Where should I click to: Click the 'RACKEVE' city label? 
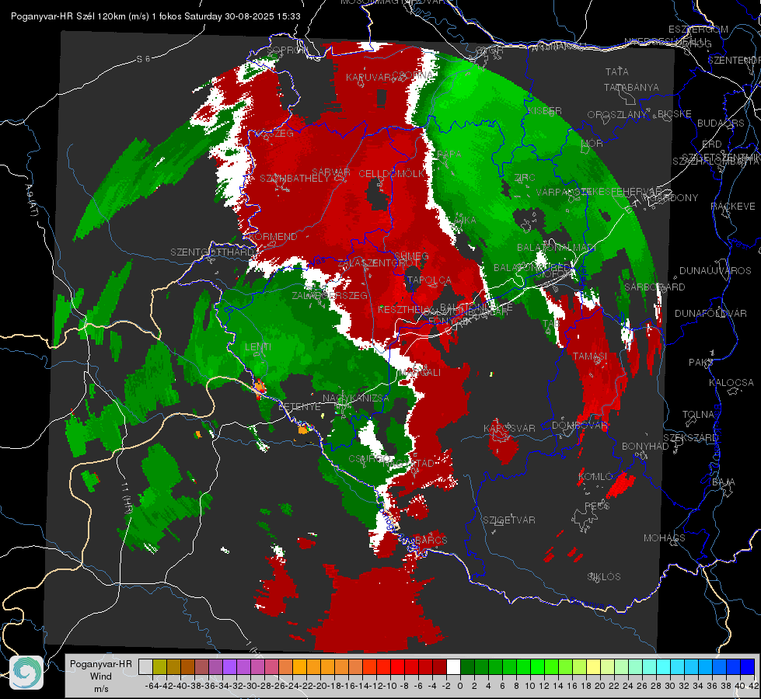[733, 206]
